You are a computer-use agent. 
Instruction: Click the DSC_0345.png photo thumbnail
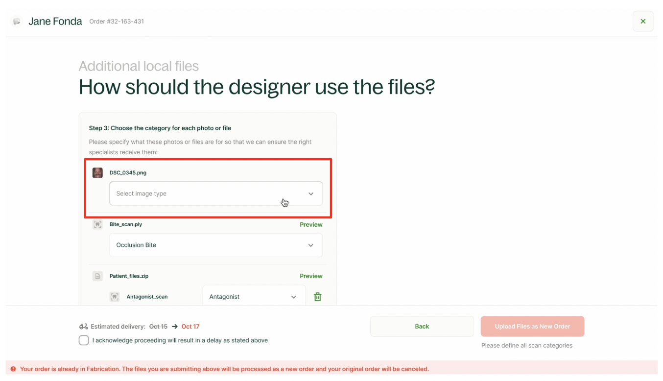click(x=97, y=173)
